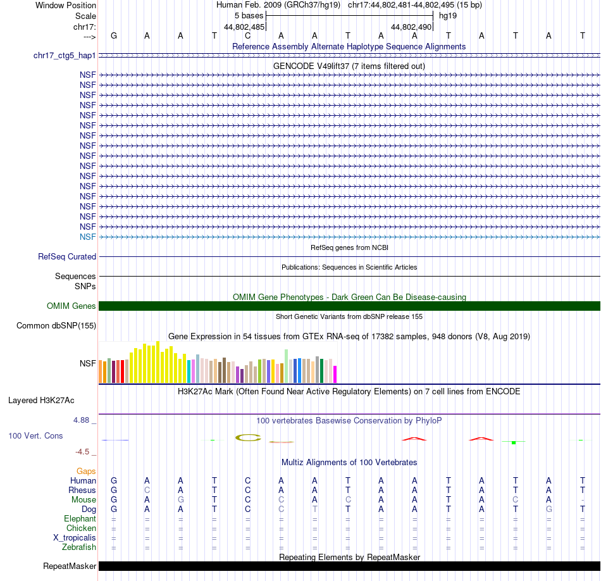Image resolution: width=601 pixels, height=581 pixels.
Task: Click the orange 'Gaps' label
Action: (x=86, y=472)
